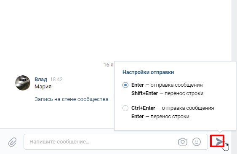This screenshot has height=154, width=237.
Task: Open the emoji smiley picker
Action: 197,142
